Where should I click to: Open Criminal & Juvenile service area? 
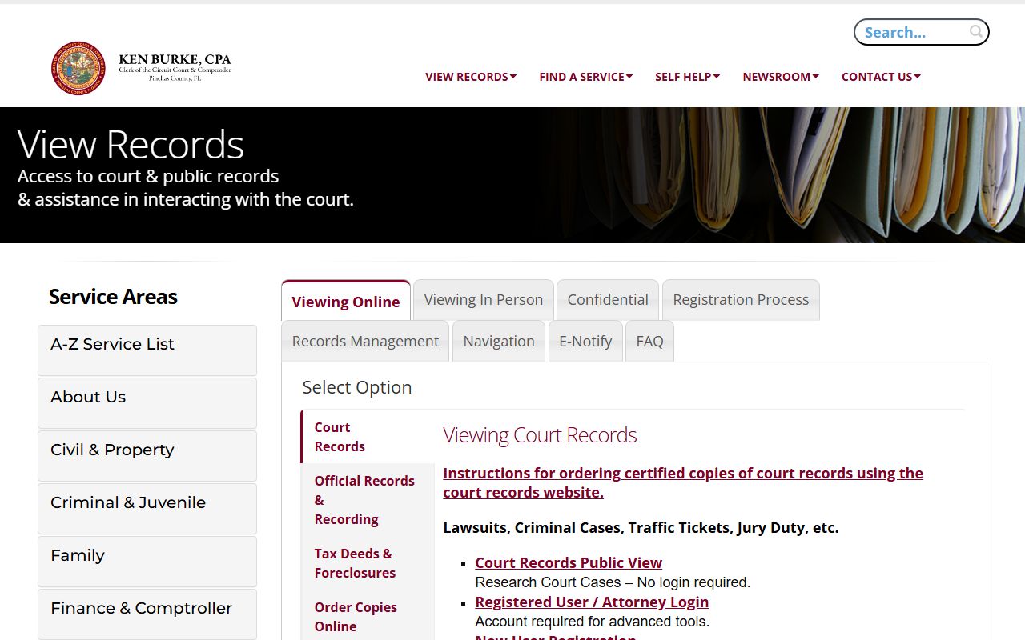click(x=147, y=509)
